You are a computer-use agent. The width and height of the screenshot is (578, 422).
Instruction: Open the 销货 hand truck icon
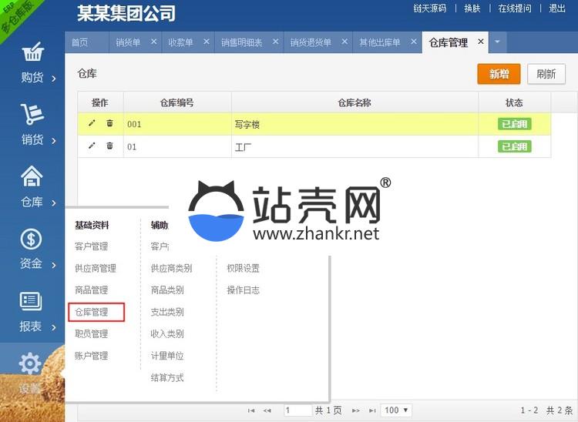click(x=32, y=115)
